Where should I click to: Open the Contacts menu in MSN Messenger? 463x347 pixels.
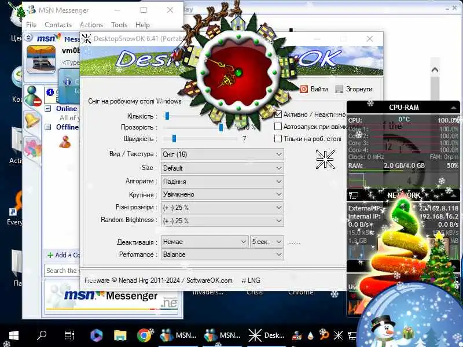(58, 25)
